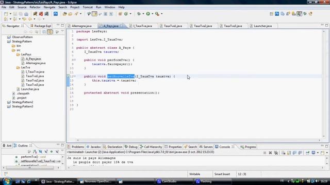Click the Open Type folder icon
Viewport: 330px width, 185px height.
[x=64, y=14]
